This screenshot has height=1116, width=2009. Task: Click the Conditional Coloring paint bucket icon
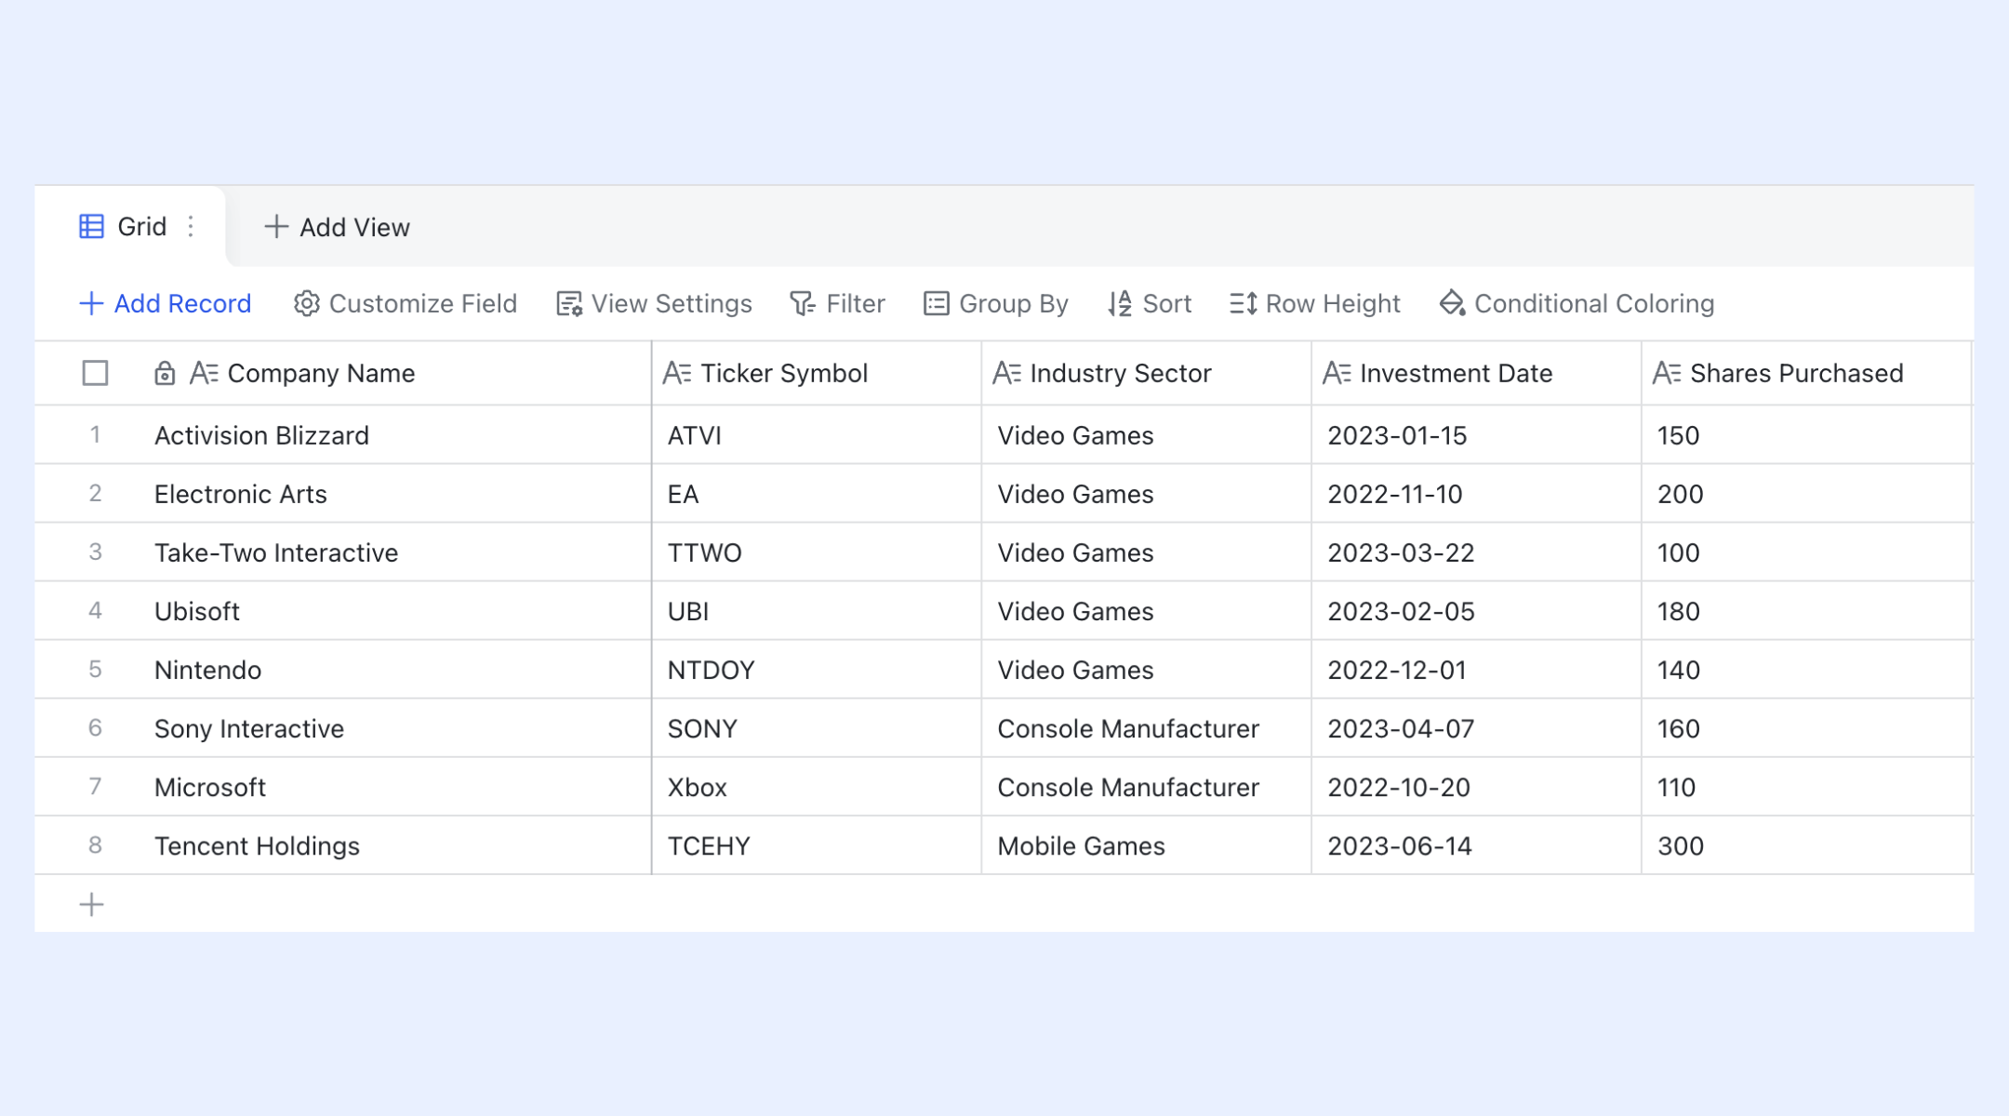click(x=1453, y=304)
